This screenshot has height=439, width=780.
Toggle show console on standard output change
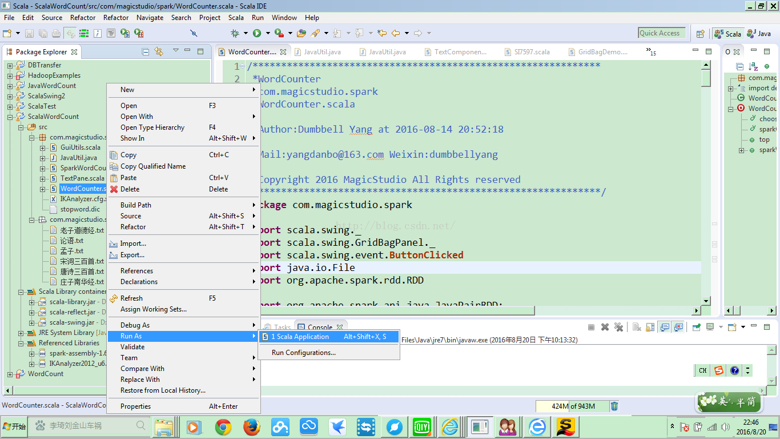[665, 327]
